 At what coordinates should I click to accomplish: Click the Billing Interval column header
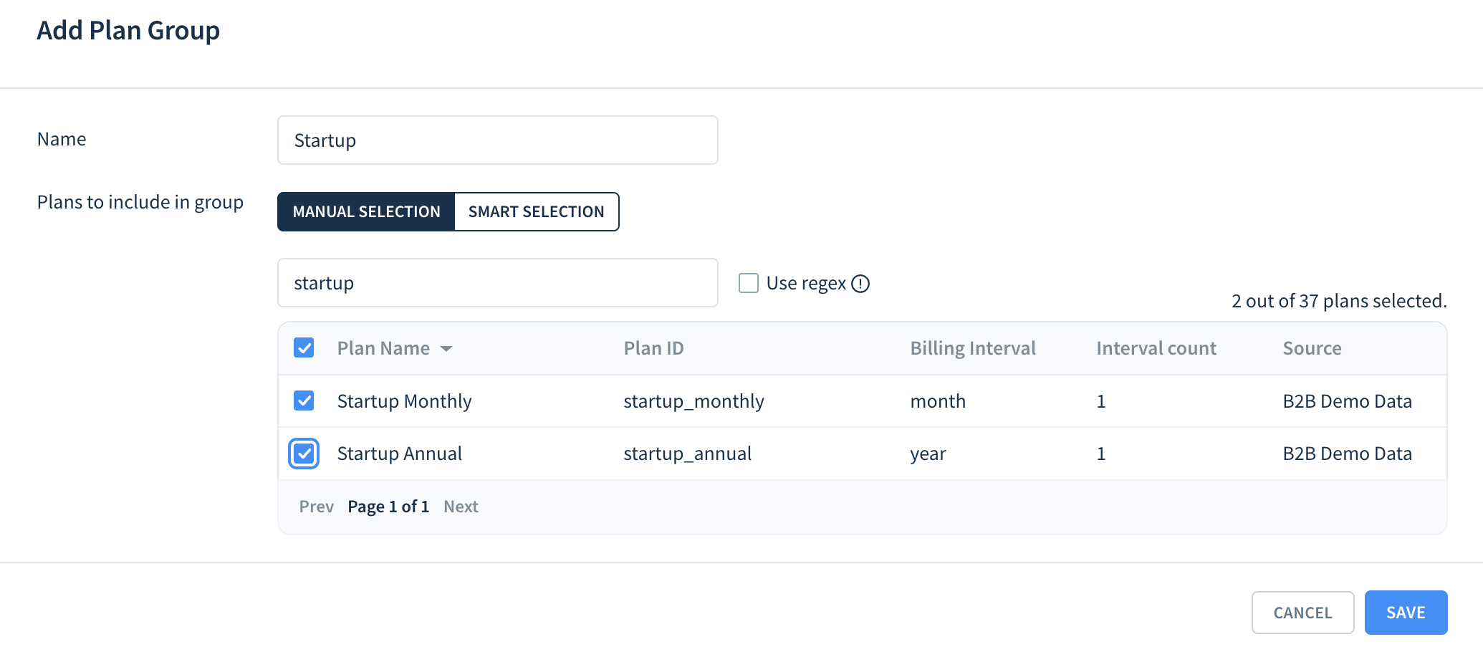pos(973,348)
